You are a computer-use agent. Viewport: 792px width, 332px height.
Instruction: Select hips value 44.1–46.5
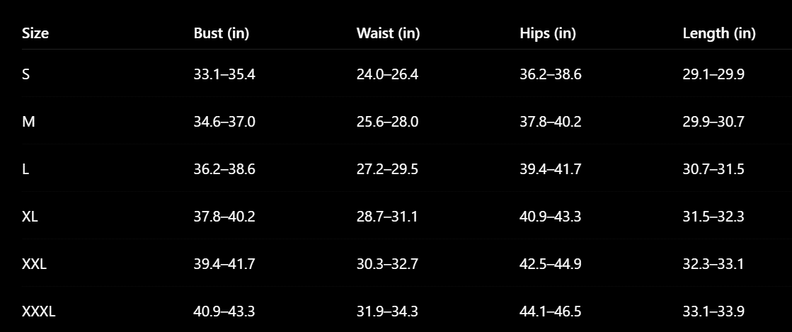click(550, 311)
